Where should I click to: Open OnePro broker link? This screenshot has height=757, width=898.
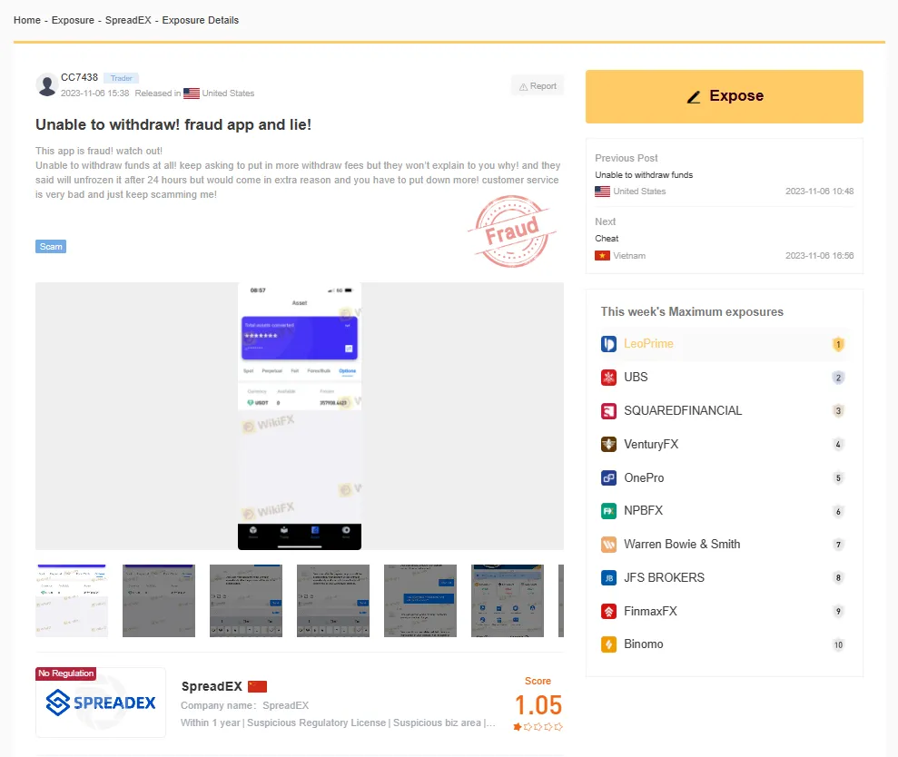(644, 477)
